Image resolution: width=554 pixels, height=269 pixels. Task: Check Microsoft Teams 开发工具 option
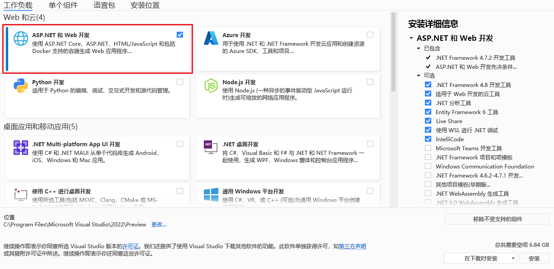[x=428, y=148]
